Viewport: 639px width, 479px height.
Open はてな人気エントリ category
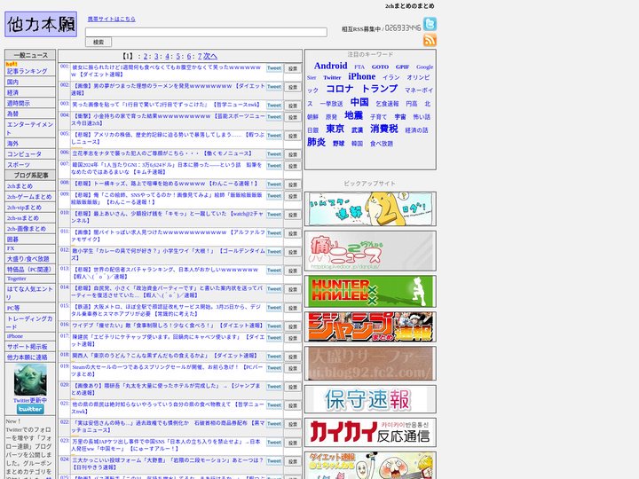pos(30,293)
